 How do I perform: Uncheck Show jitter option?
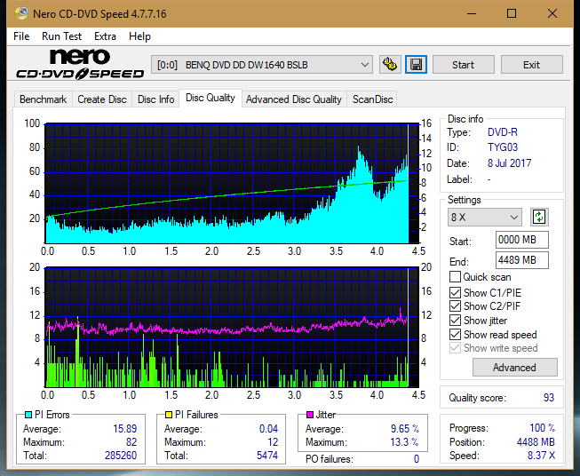(455, 321)
